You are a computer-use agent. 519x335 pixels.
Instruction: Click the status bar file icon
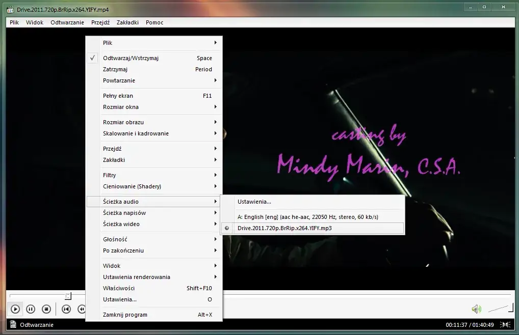(x=12, y=325)
